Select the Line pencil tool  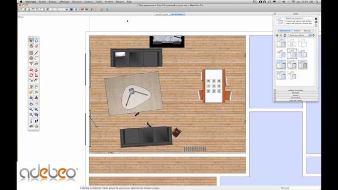[36, 53]
